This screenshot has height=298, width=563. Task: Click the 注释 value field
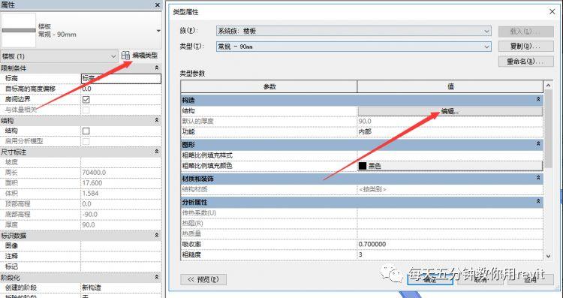pyautogui.click(x=121, y=257)
